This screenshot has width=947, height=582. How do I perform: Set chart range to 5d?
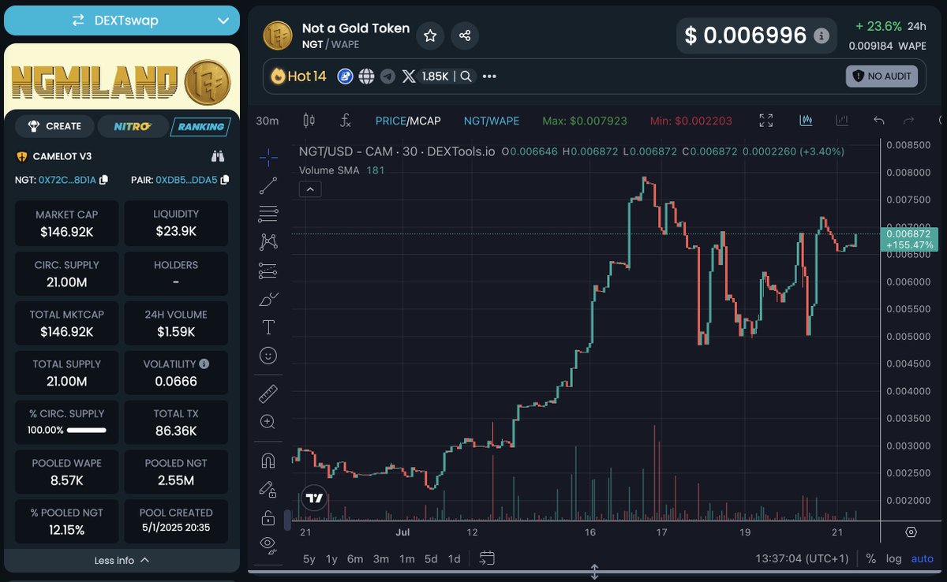(431, 558)
